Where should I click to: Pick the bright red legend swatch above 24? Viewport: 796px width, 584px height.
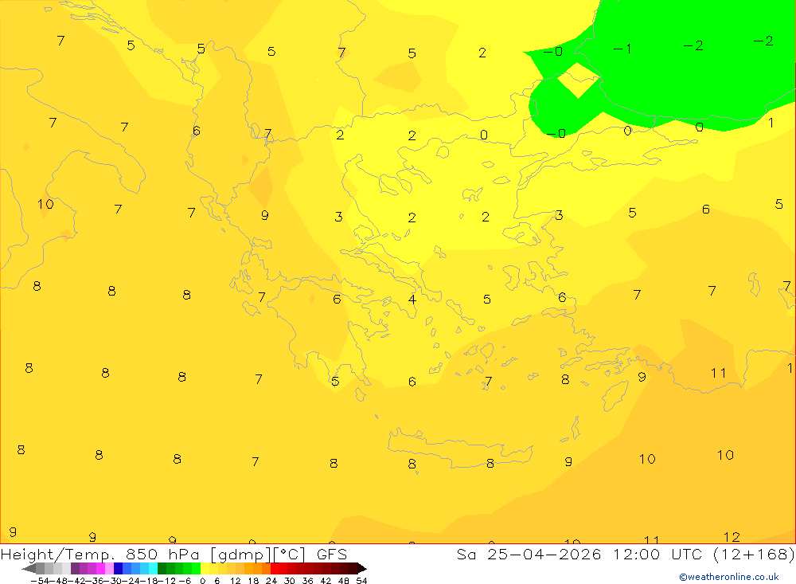(x=275, y=569)
